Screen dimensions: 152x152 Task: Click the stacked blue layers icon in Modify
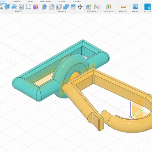pos(73,7)
